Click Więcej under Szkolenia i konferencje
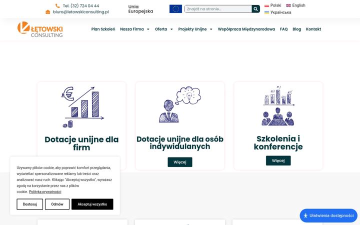360x225 pixels. [278, 160]
